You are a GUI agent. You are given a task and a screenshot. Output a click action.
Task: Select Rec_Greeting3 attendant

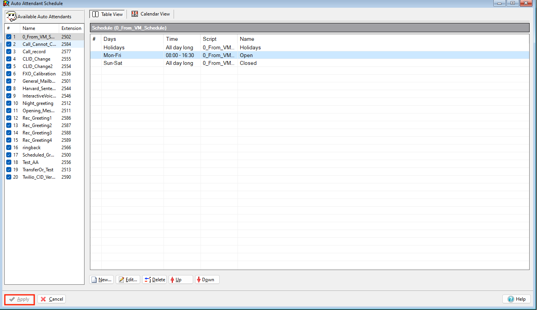point(44,133)
